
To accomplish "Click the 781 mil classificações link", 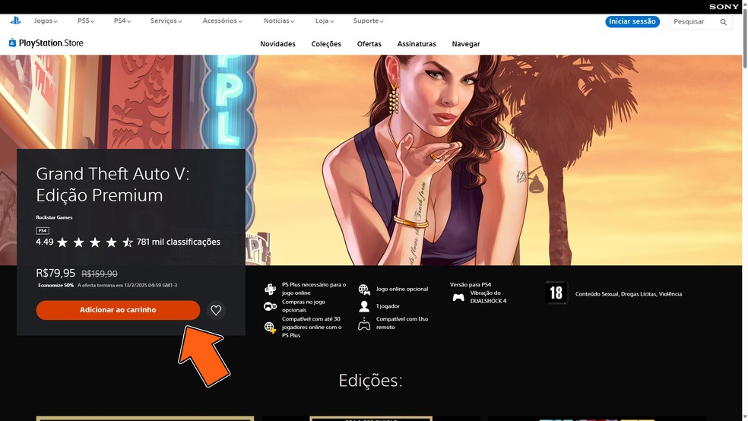I will point(179,242).
